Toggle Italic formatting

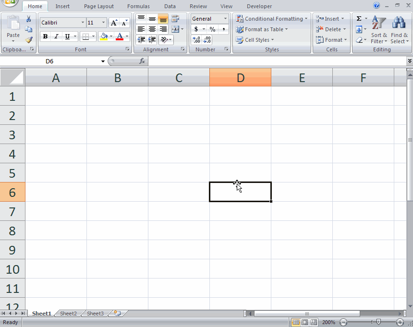coord(56,36)
